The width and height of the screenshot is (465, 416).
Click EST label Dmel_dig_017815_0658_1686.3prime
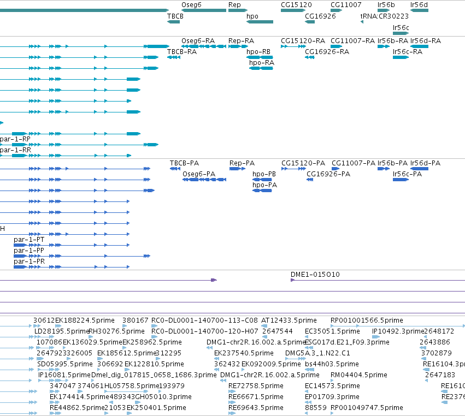(x=154, y=376)
